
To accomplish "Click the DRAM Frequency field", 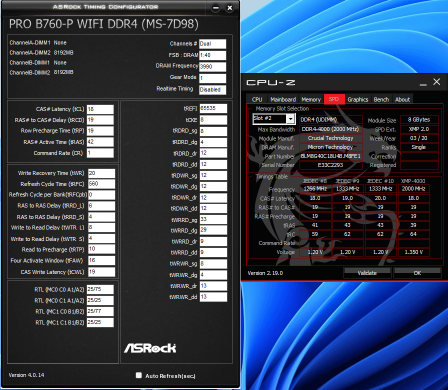I will [212, 66].
